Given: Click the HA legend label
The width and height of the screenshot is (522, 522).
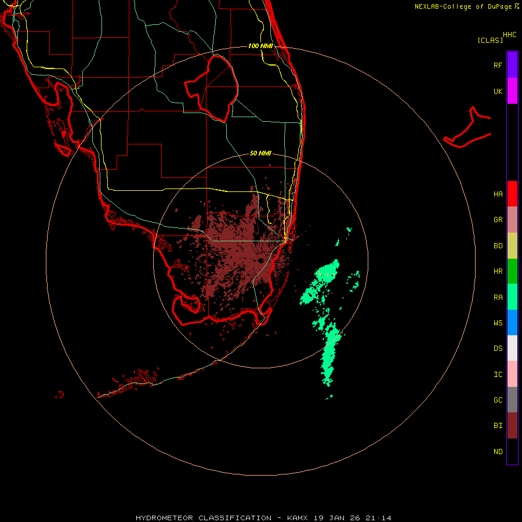Looking at the screenshot, I should (498, 194).
